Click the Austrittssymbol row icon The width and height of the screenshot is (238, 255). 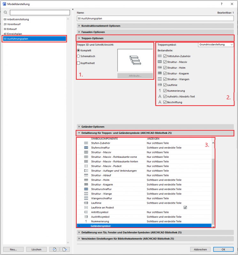point(86,216)
